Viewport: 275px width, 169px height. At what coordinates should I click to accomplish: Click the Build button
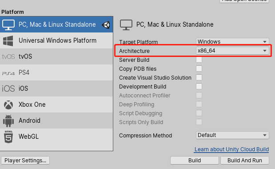coord(195,161)
